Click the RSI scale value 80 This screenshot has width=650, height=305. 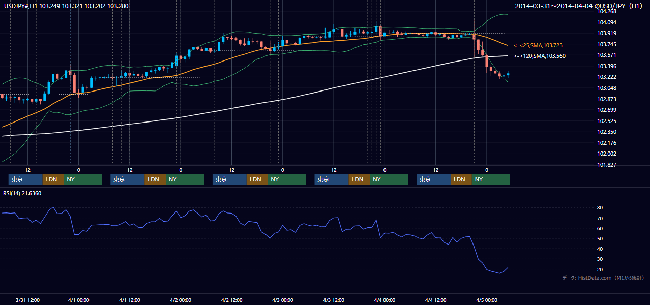pos(600,208)
